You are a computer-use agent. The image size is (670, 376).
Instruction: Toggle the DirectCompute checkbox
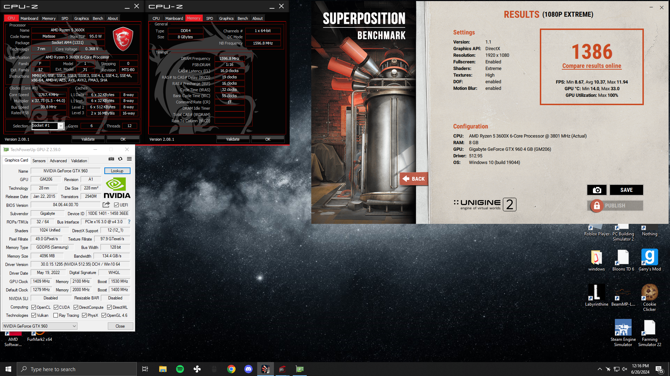point(76,307)
